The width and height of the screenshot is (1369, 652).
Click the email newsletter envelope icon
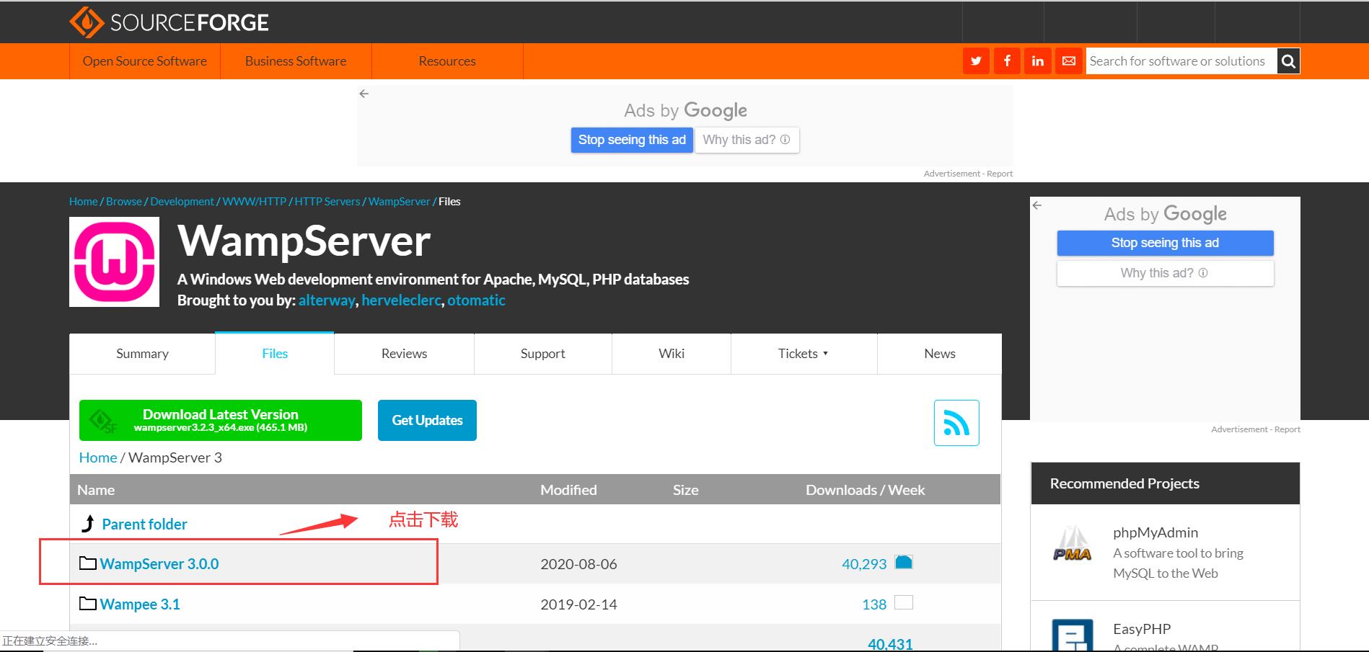[1069, 61]
